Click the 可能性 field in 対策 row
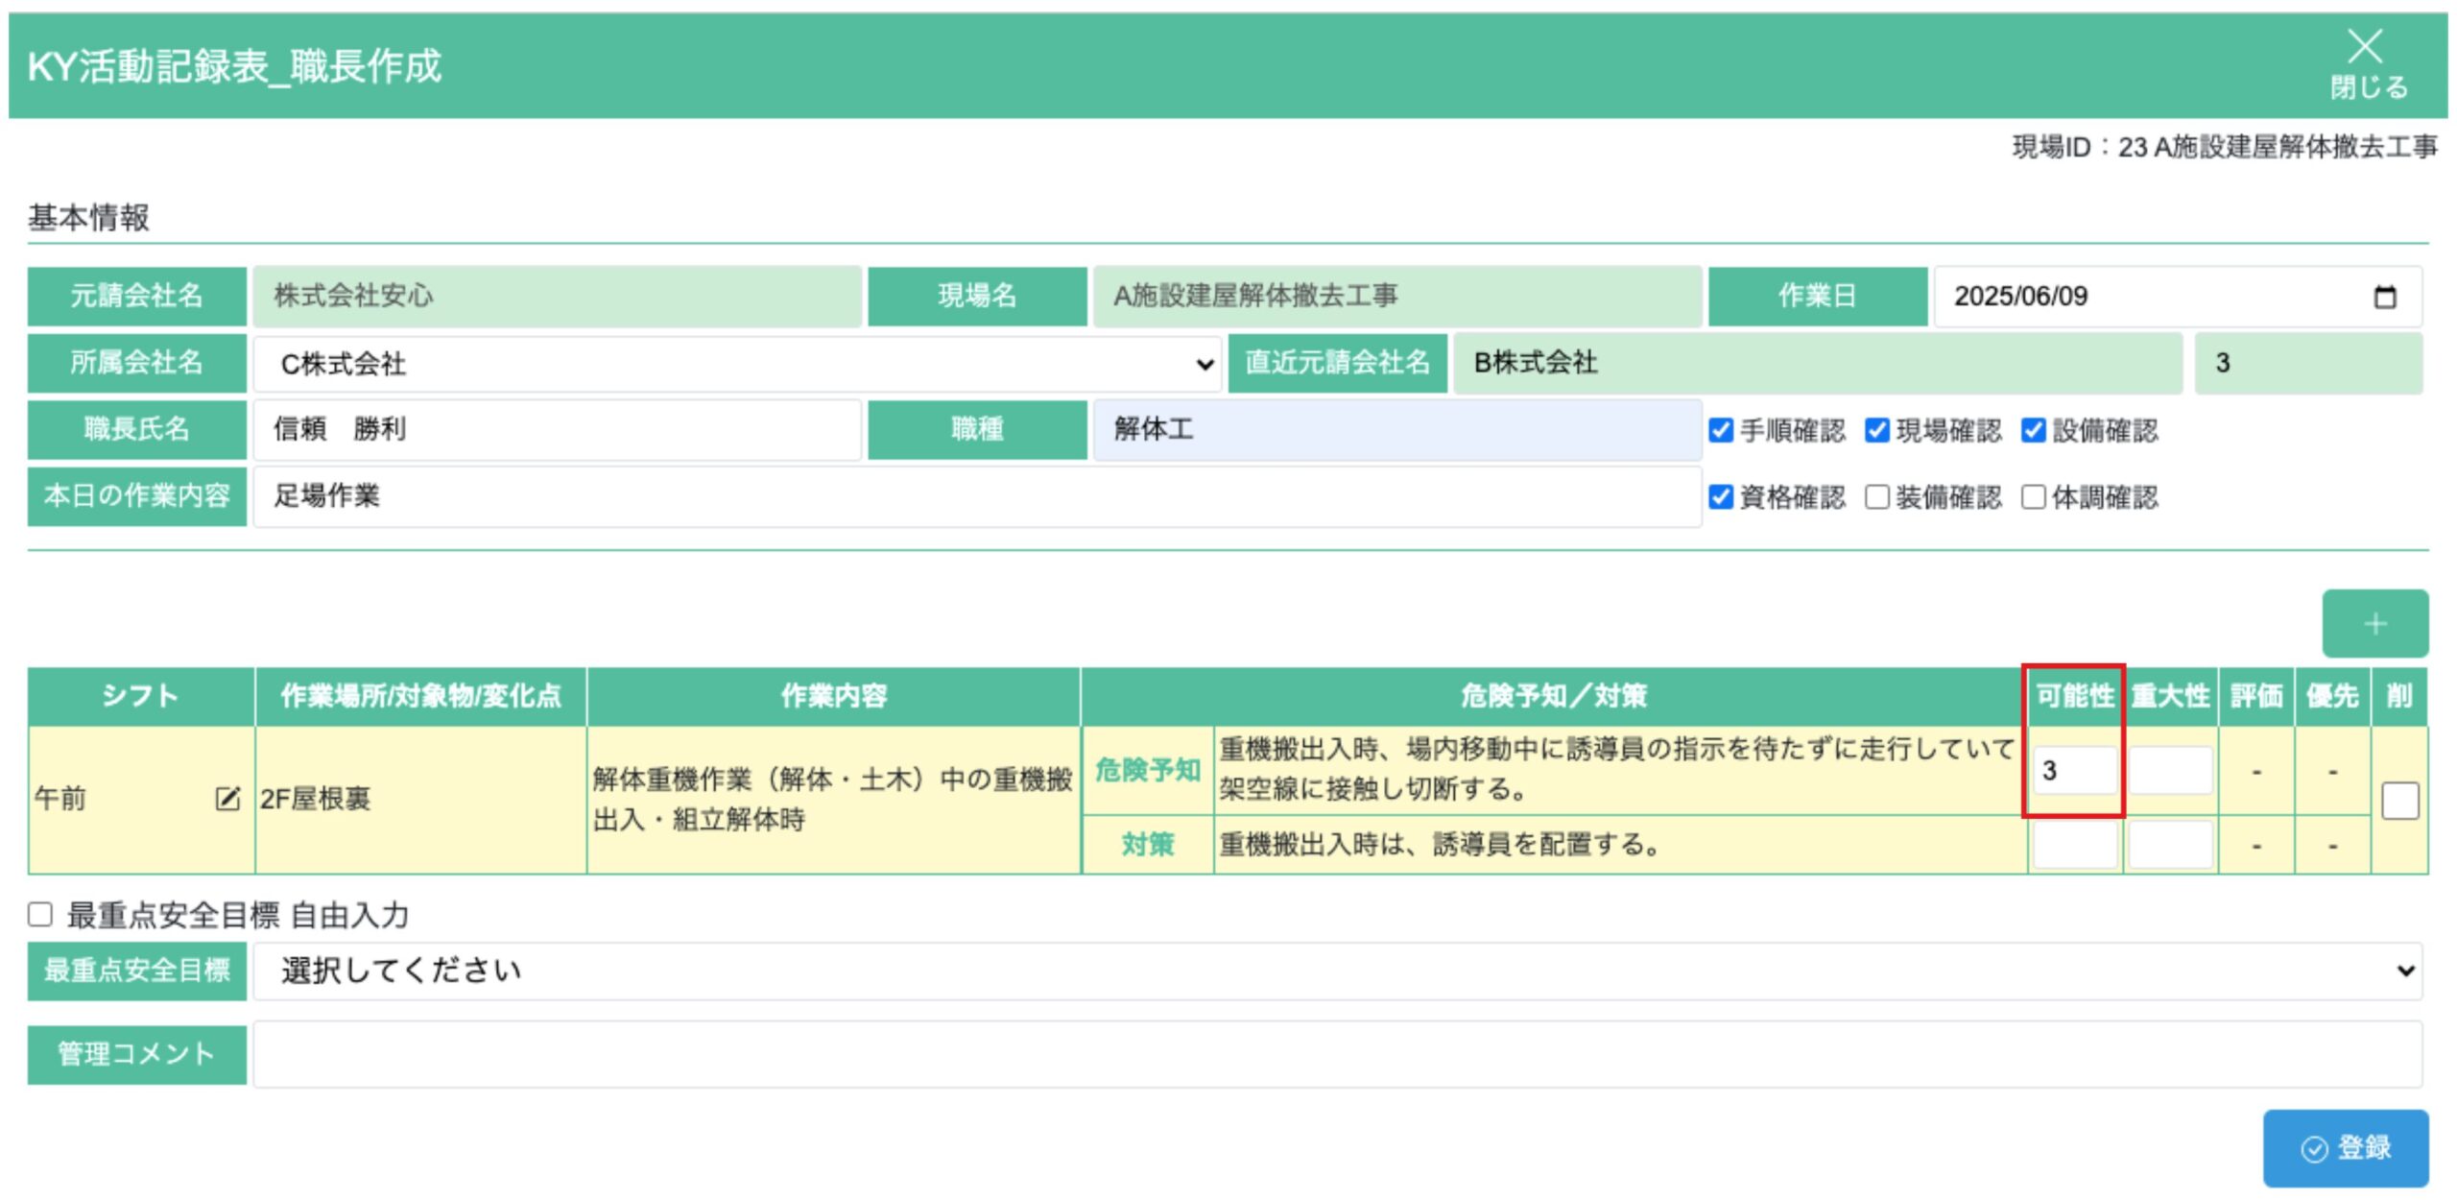 tap(2075, 845)
